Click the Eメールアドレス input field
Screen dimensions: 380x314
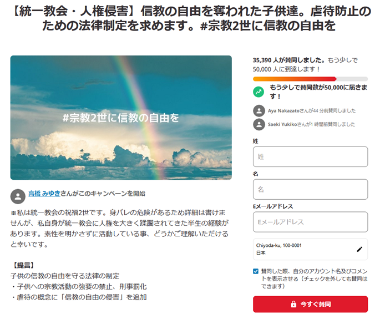pyautogui.click(x=310, y=222)
